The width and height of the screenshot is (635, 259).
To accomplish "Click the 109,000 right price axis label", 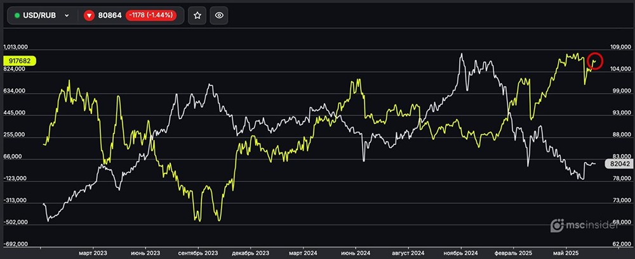I will pos(620,47).
